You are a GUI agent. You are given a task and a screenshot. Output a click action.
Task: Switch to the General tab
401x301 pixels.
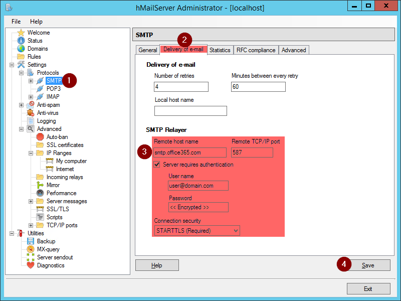pos(147,50)
